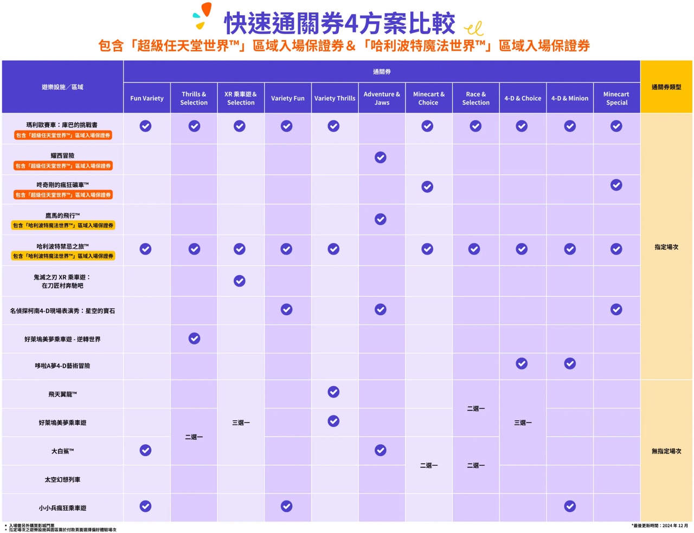Click the 鬼滅之刃 XR 乘車遊 row checkmark

240,281
